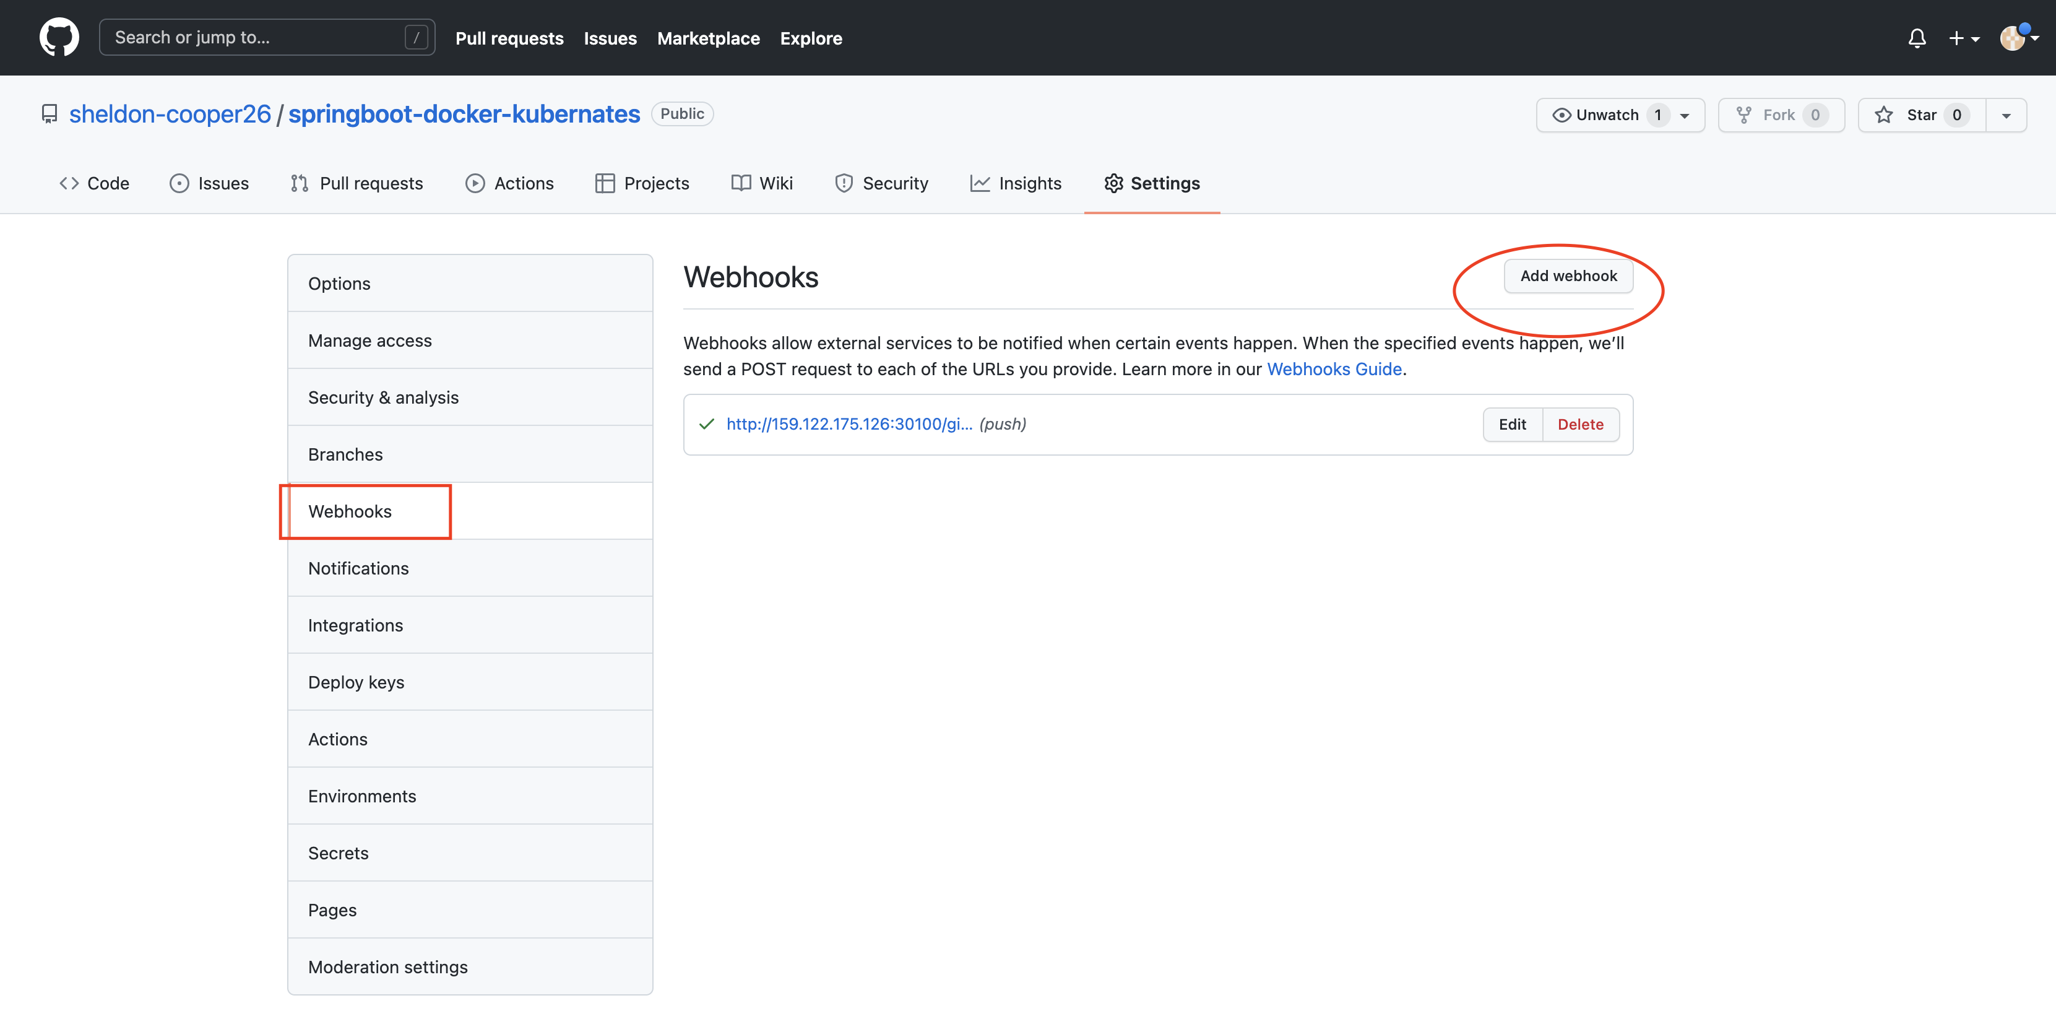Open Deploy keys settings
Viewport: 2056px width, 1024px height.
point(470,682)
